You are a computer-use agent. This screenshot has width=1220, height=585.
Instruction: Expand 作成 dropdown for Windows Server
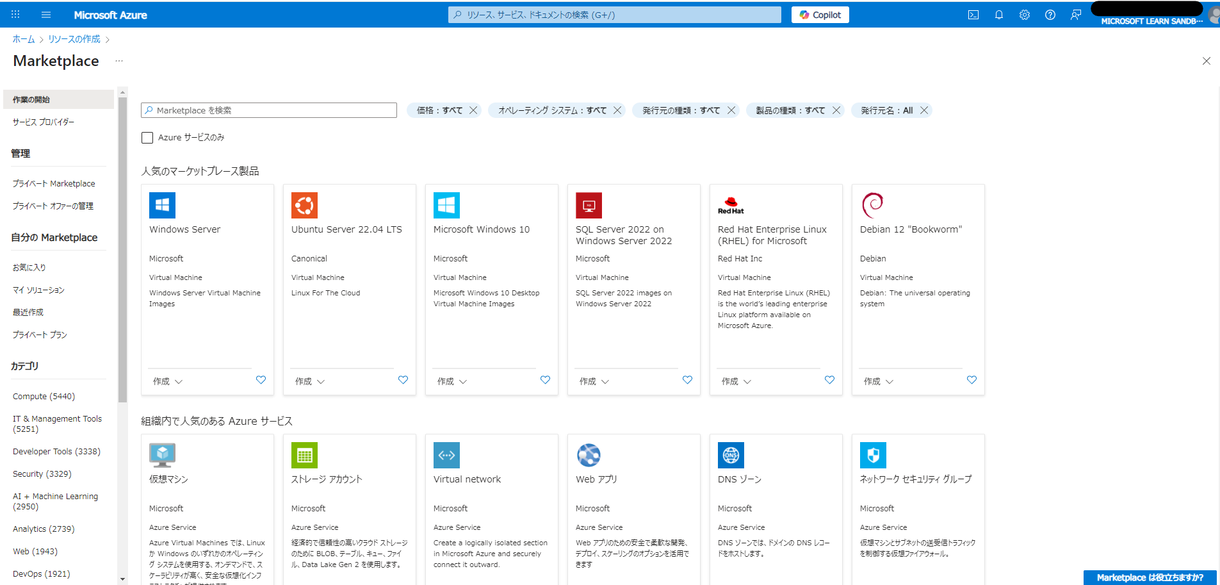click(168, 381)
